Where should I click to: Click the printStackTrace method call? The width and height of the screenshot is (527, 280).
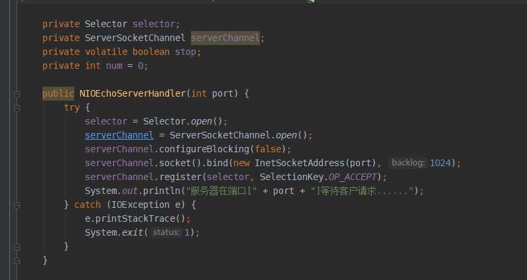[133, 218]
